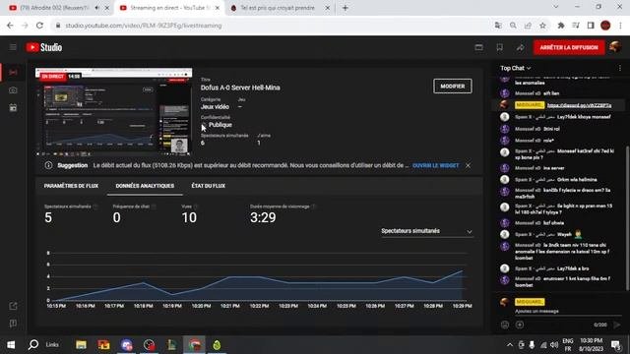Click the send feedback icon in sidebar
Screen dimensions: 630x354
point(13,324)
